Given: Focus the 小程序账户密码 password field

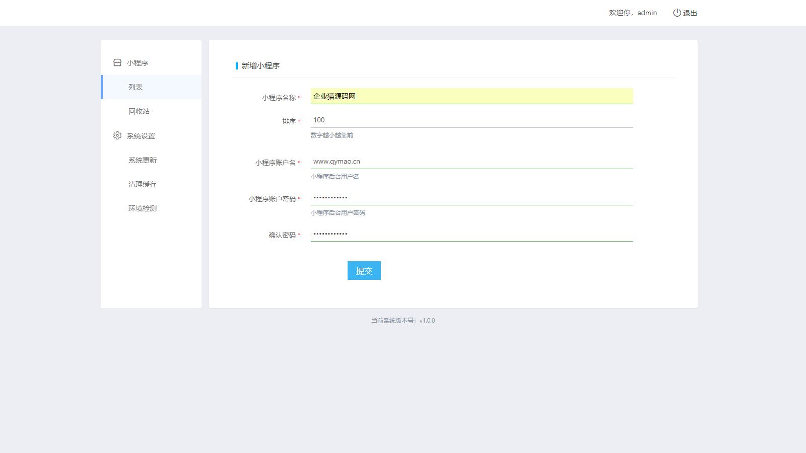Looking at the screenshot, I should tap(472, 197).
